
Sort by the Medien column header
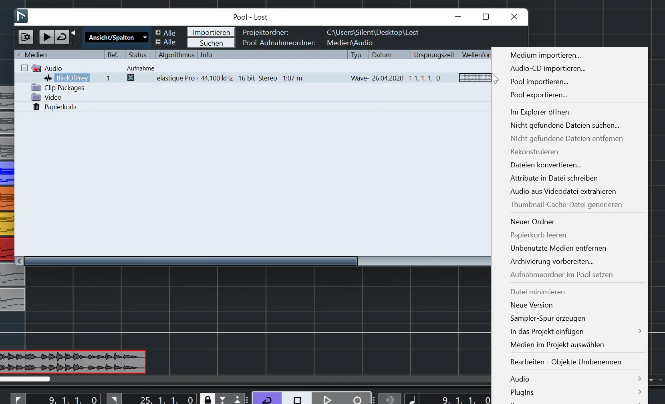click(59, 55)
